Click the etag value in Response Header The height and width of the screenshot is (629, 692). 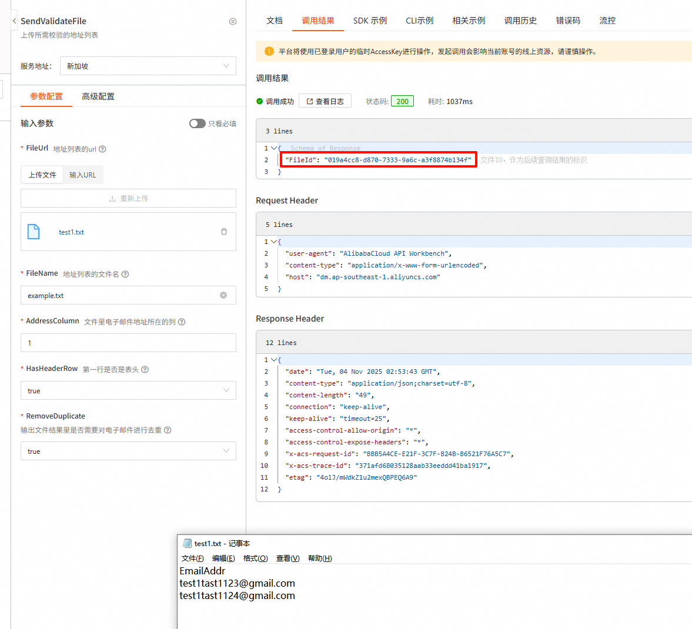[x=367, y=477]
